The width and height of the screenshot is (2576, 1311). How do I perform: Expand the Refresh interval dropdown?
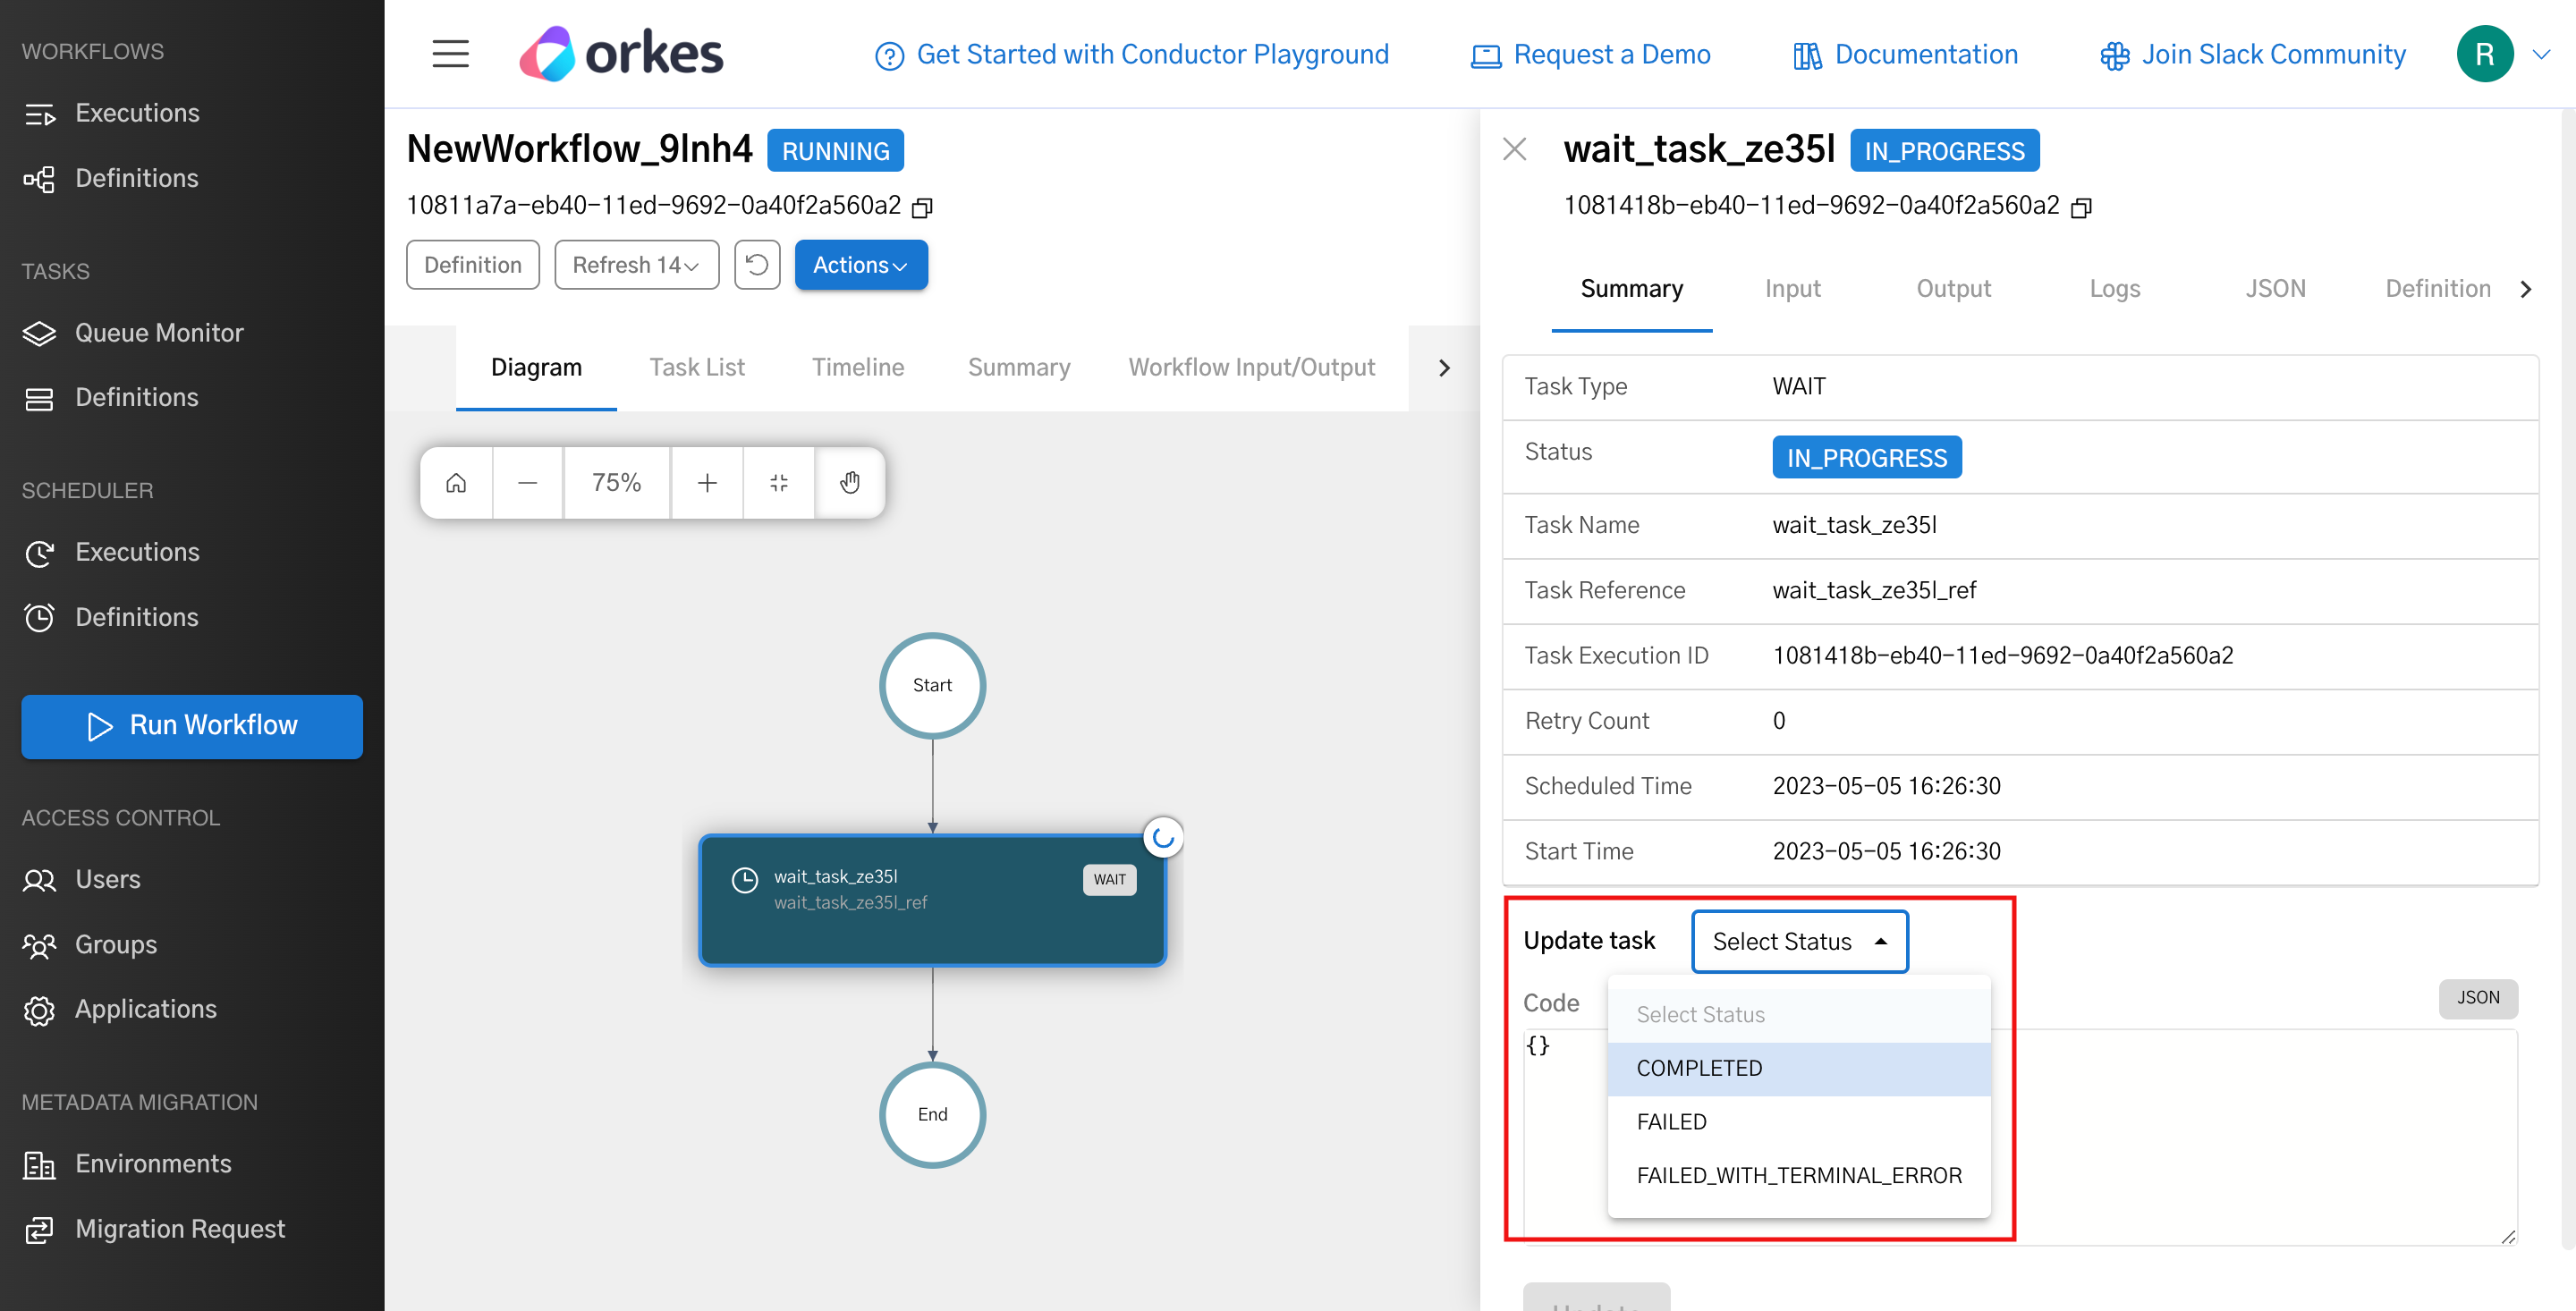pyautogui.click(x=636, y=264)
